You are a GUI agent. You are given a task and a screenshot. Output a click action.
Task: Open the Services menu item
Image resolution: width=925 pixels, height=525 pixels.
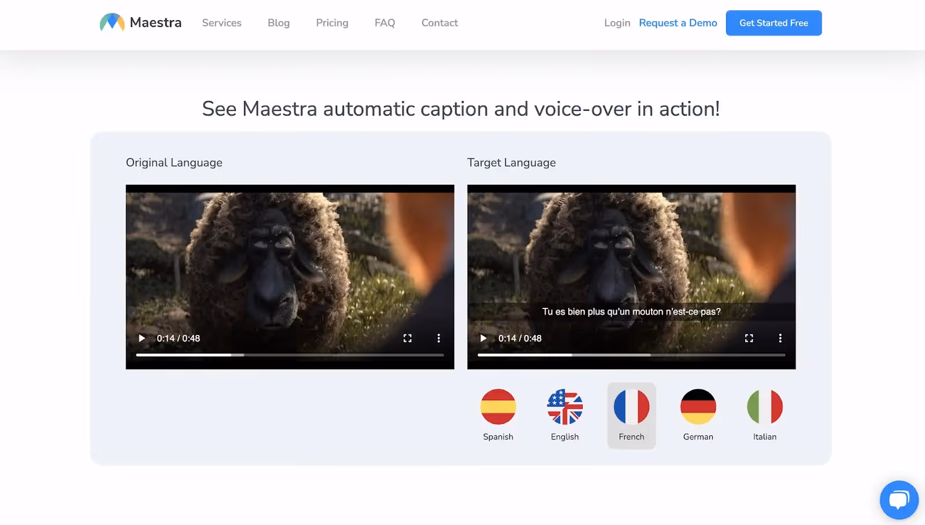point(222,23)
